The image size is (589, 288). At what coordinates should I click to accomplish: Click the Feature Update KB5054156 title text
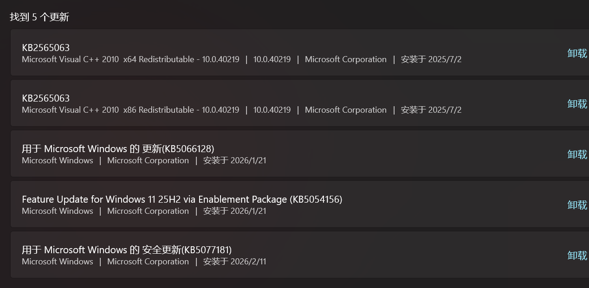182,199
